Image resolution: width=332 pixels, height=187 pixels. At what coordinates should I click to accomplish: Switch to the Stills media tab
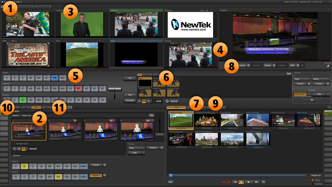pos(176,107)
